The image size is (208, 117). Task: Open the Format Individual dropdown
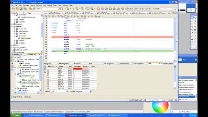[x=90, y=91]
